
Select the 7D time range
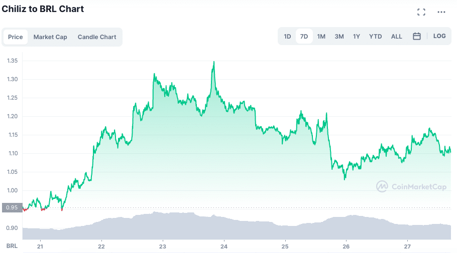[304, 37]
